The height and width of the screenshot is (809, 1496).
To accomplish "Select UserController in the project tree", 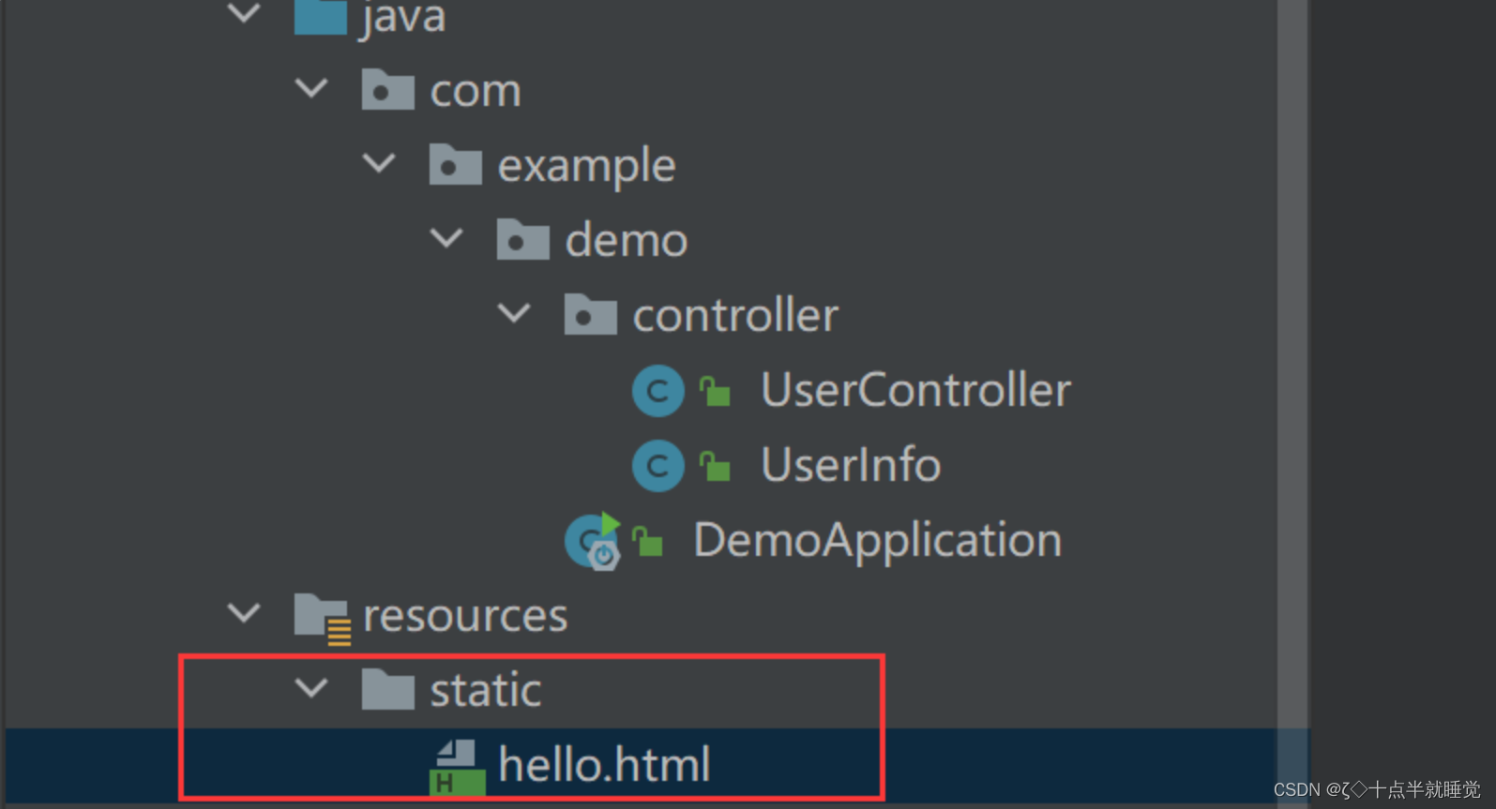I will (x=914, y=390).
